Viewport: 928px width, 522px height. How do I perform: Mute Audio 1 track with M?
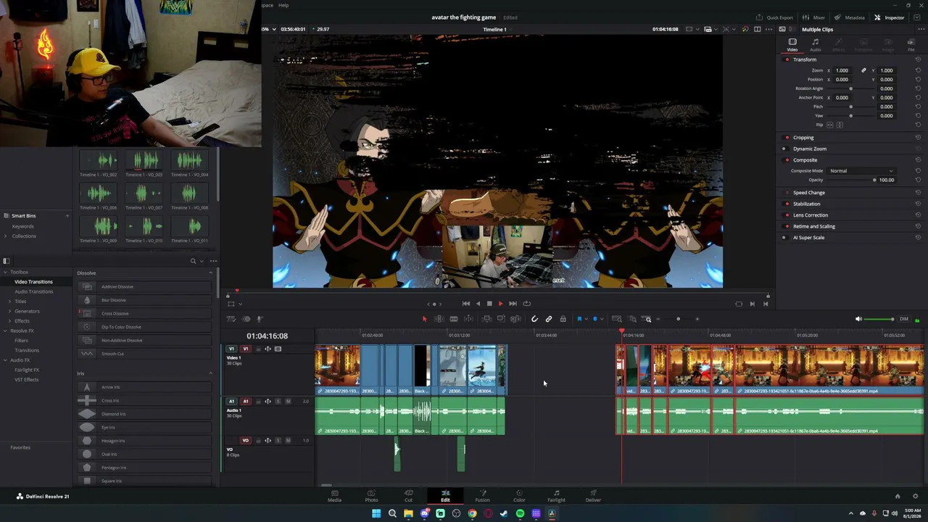(288, 401)
